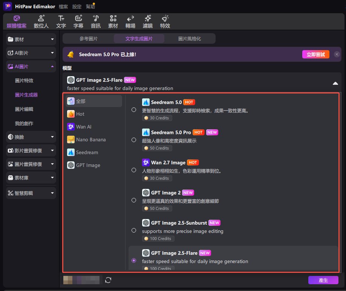Open the 特效 effects tool

point(165,22)
